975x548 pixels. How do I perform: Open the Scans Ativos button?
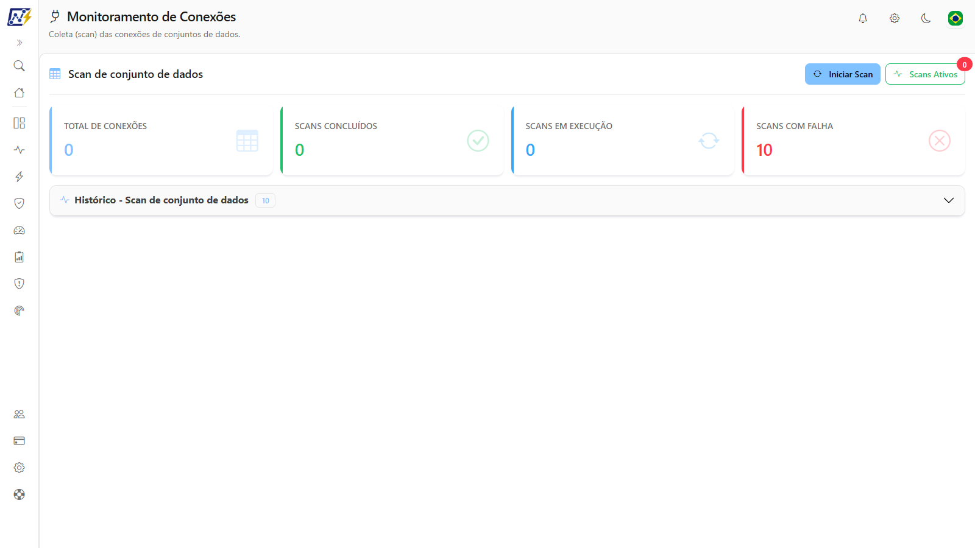click(x=925, y=74)
